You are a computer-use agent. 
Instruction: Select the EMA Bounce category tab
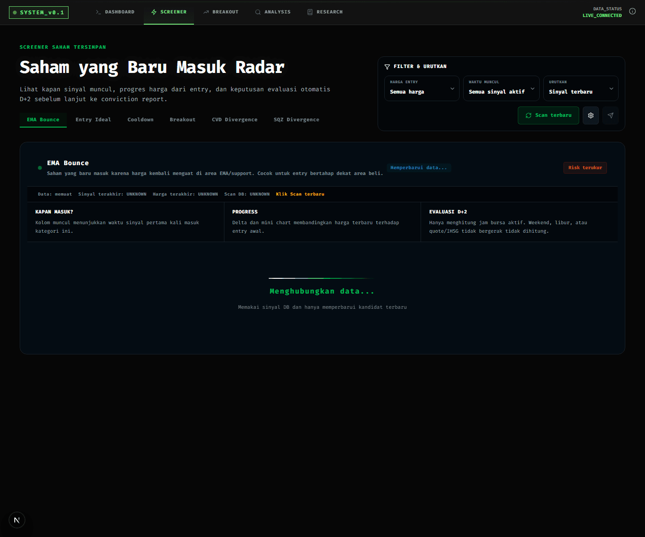pos(43,120)
